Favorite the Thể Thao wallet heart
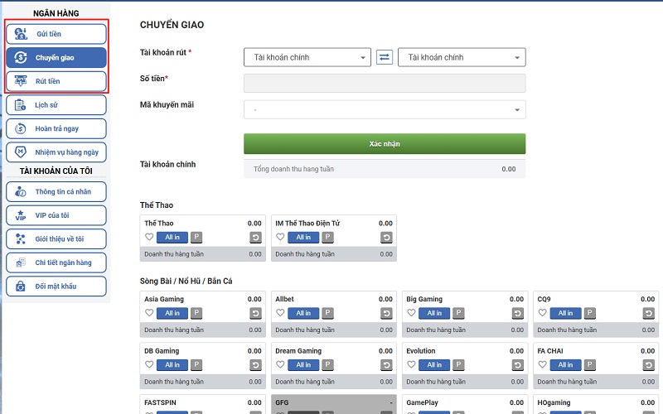 click(149, 237)
